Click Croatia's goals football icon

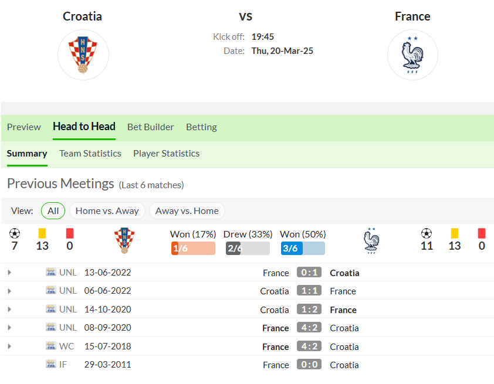coord(15,233)
